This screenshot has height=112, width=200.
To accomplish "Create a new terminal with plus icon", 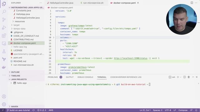I will (x=178, y=77).
